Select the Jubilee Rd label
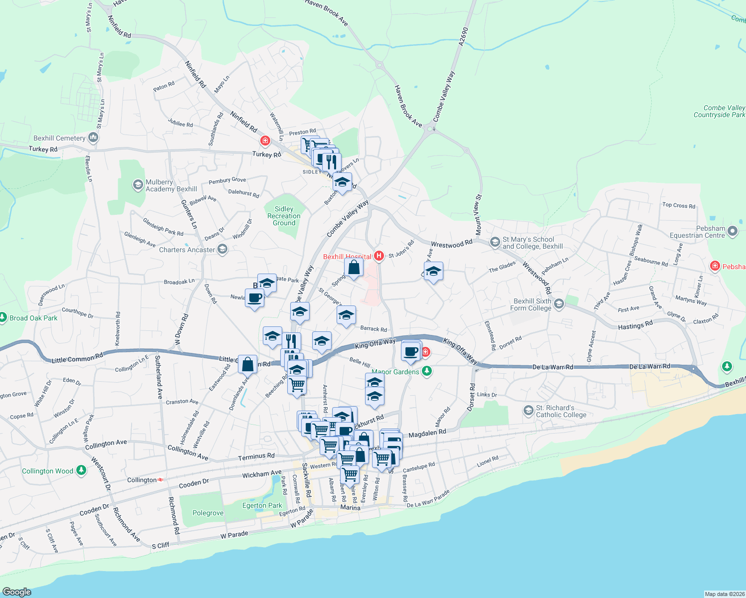This screenshot has height=598, width=746. point(181,124)
